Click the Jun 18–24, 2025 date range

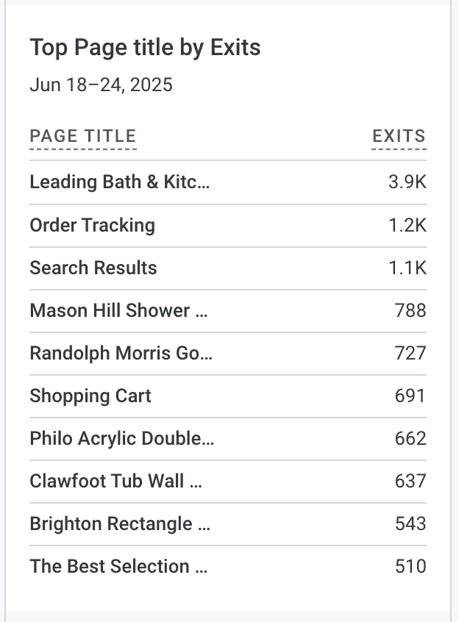point(102,85)
